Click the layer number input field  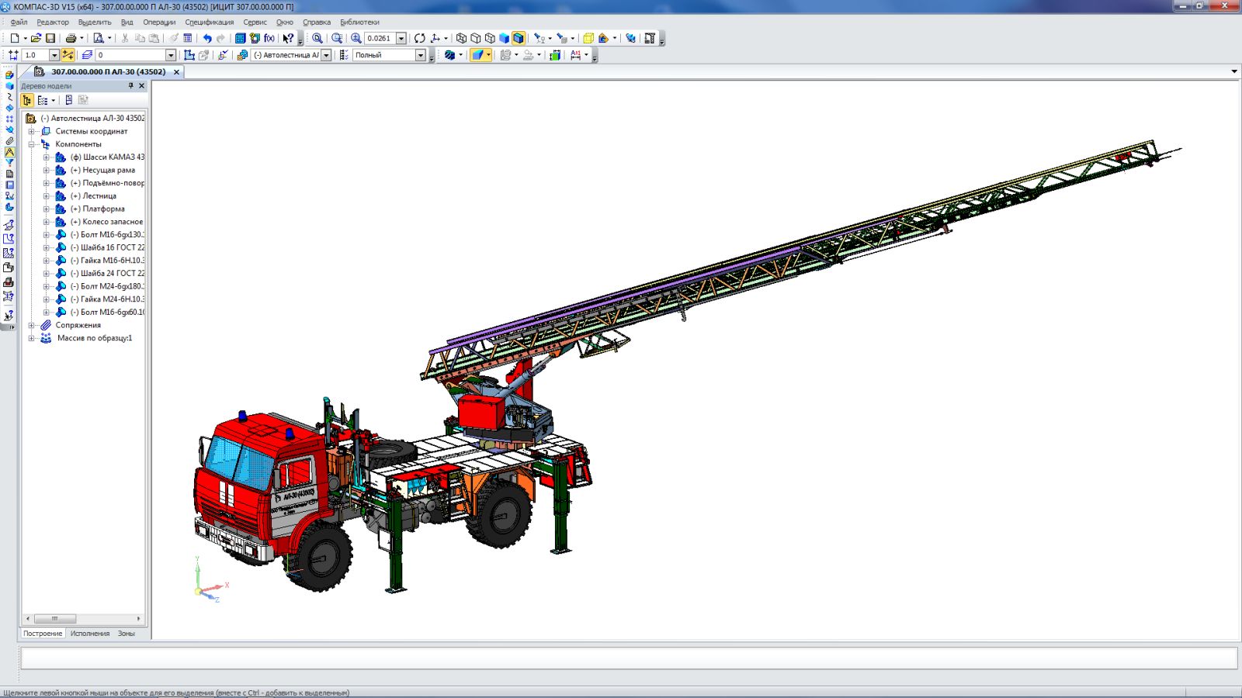pyautogui.click(x=130, y=55)
